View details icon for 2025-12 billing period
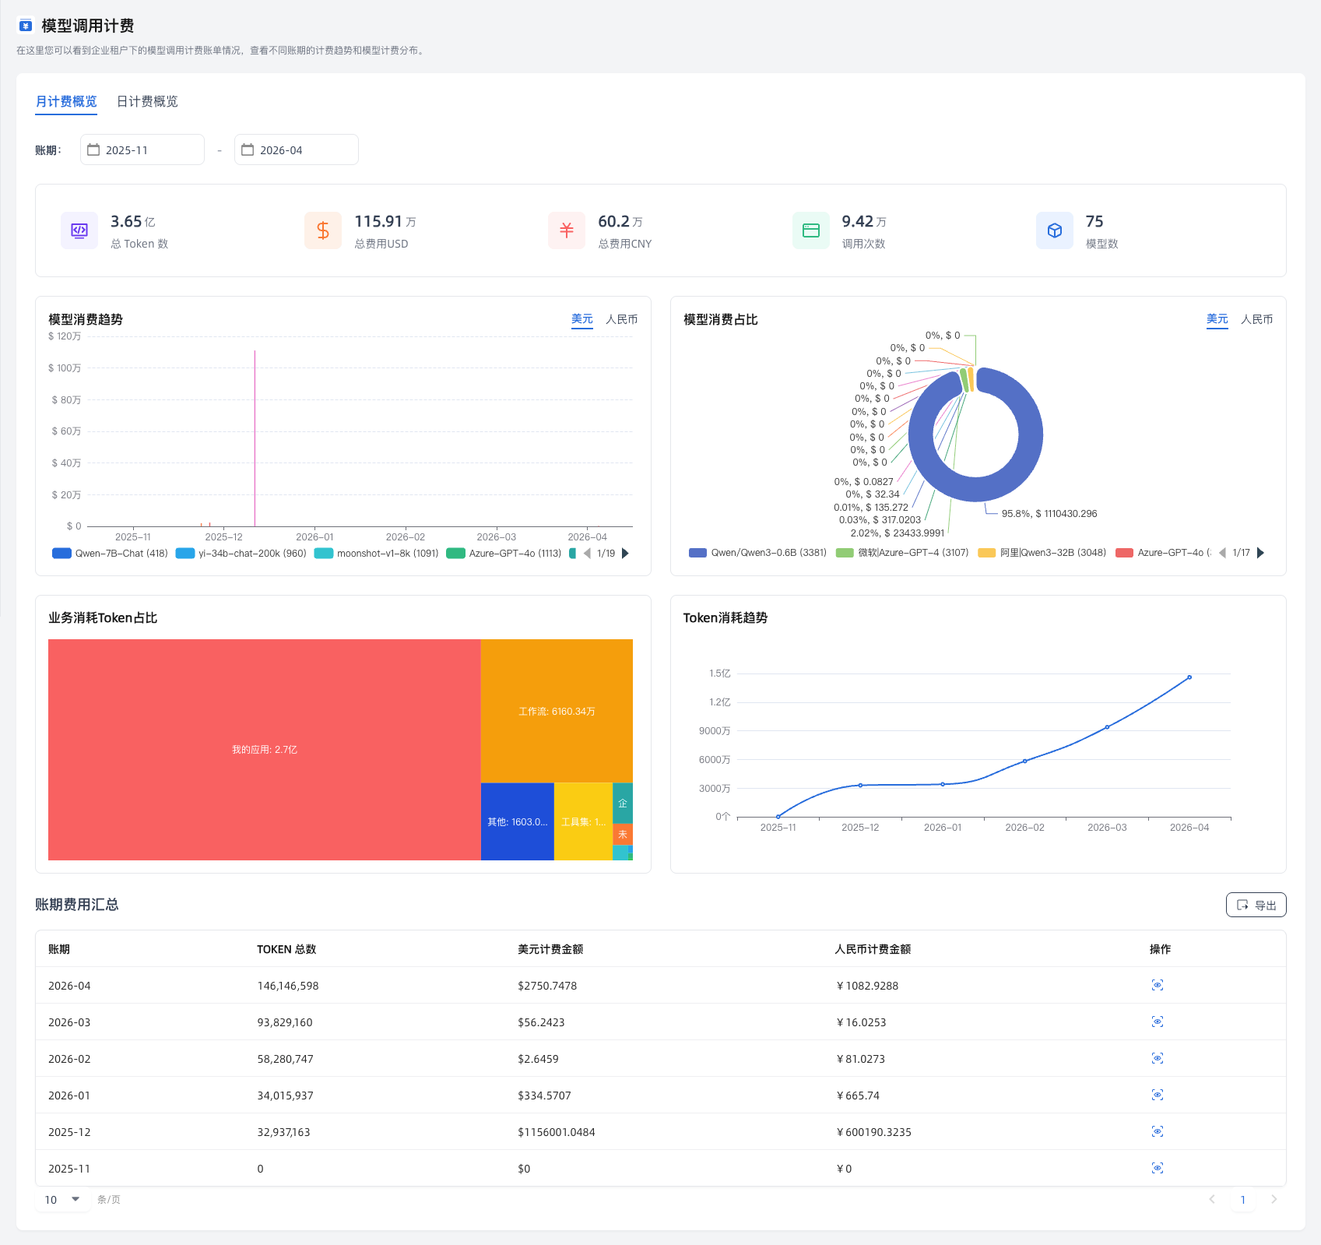This screenshot has width=1321, height=1245. [1157, 1131]
